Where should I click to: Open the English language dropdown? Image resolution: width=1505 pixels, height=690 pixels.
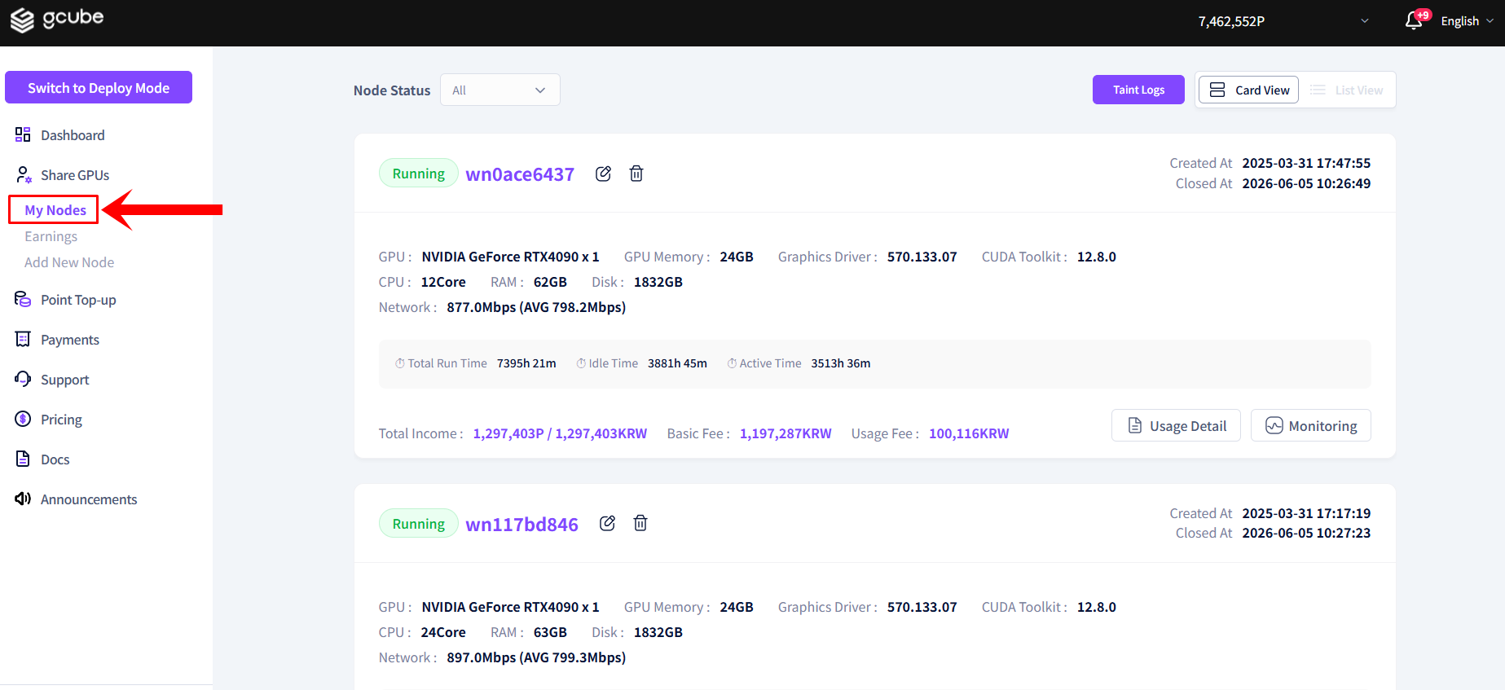1467,21
